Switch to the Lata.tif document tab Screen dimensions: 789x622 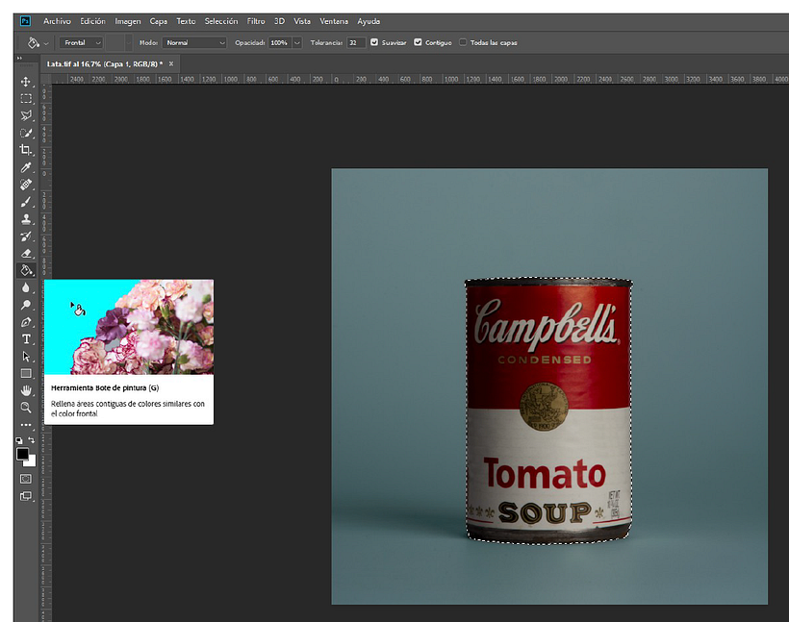click(x=105, y=63)
